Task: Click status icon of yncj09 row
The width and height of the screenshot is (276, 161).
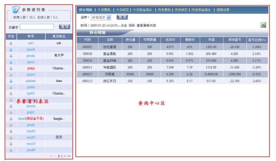Action: click(x=11, y=150)
